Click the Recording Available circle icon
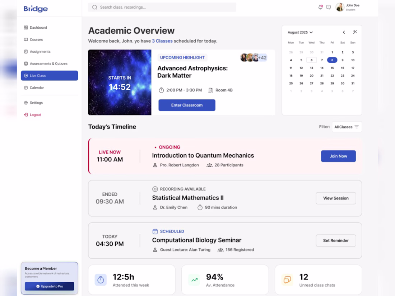 pos(155,189)
